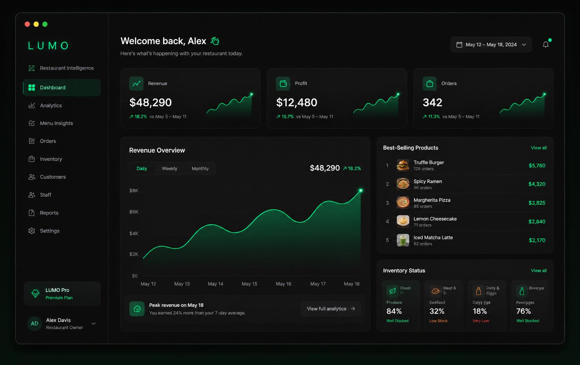
Task: Open the Reports section
Action: click(62, 213)
